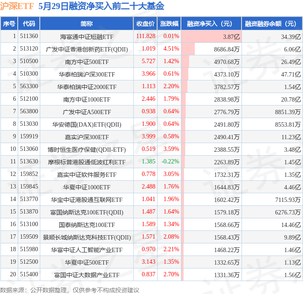Screen dimensions: 303x294
Task: Select 广发中证香港创新药ETF(QDII) row name
Action: click(87, 49)
